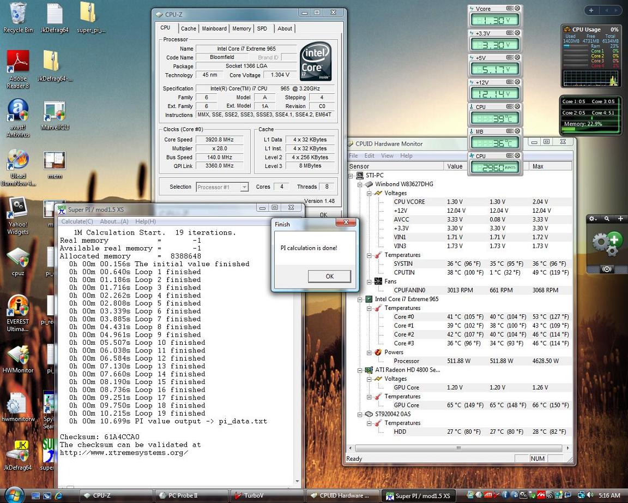Open MarvellCLI desktop shortcut
628x503 pixels.
tap(55, 116)
